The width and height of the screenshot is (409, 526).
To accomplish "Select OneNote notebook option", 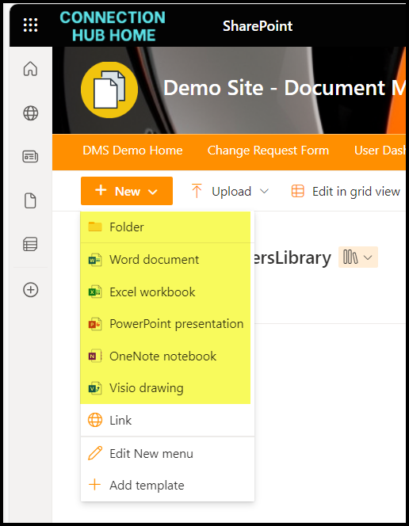I will pyautogui.click(x=167, y=356).
